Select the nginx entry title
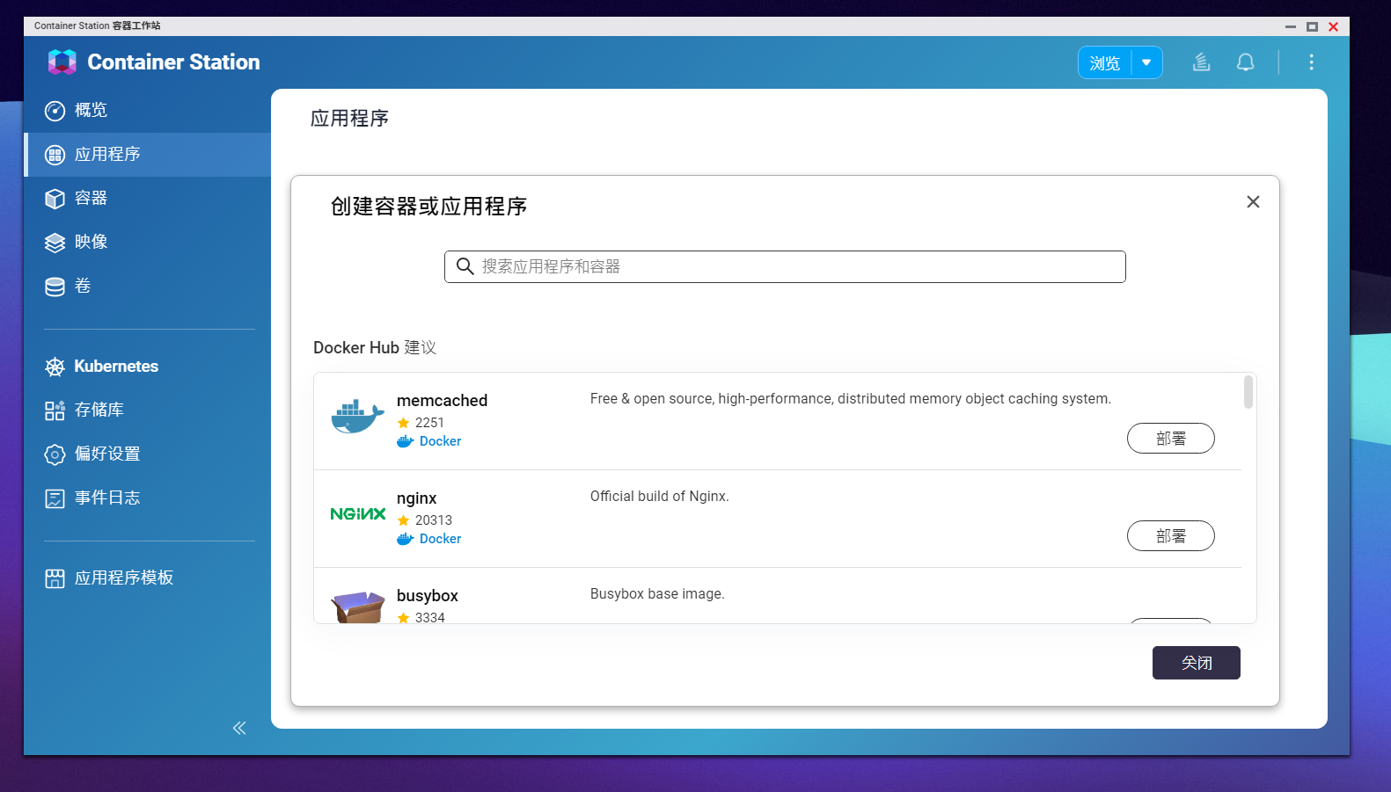This screenshot has height=792, width=1391. click(x=416, y=498)
